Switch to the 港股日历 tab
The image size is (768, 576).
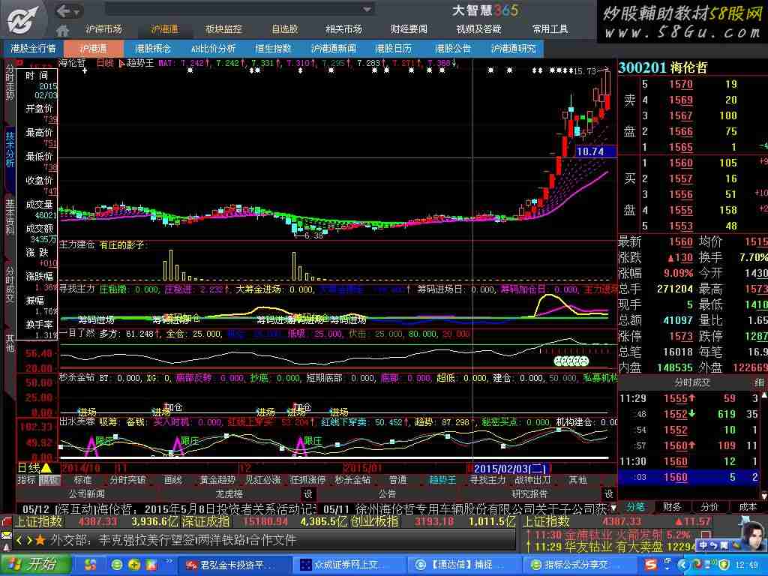coord(394,48)
